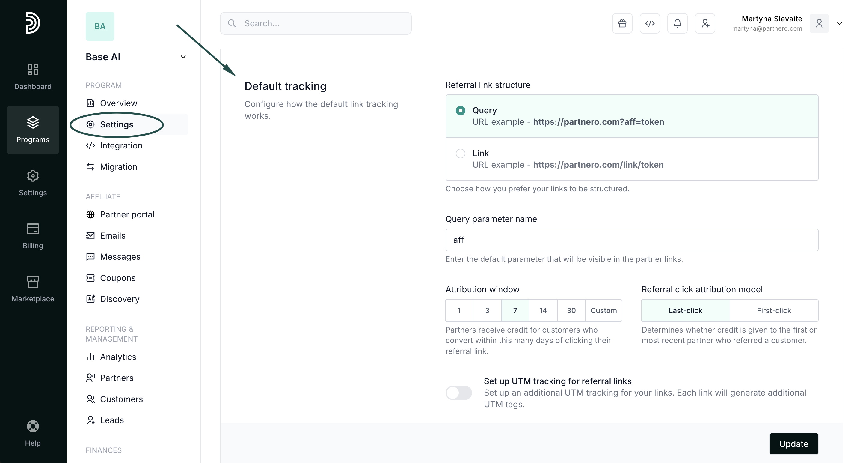Go to Billing in the left rail
Screen dimensions: 860x463
point(33,236)
